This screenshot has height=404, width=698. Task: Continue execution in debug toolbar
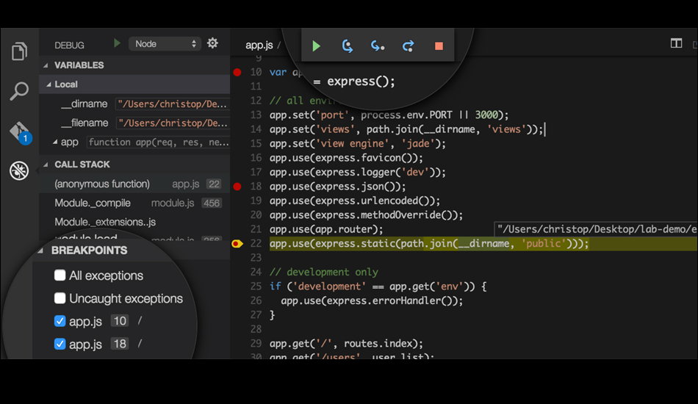tap(316, 46)
